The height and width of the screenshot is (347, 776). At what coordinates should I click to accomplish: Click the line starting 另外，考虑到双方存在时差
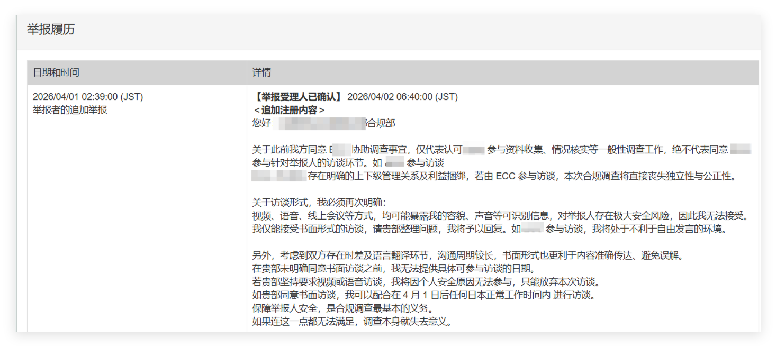click(468, 255)
